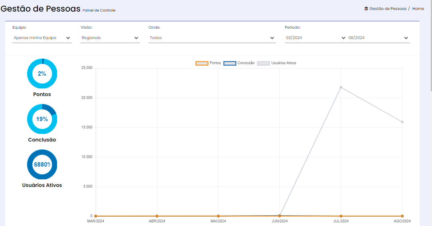Screen dimensions: 432x226
Task: Open the Visão dropdown set to Regionais
Action: click(110, 38)
